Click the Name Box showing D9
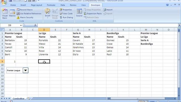This screenshot has width=181, height=102. click(10, 25)
